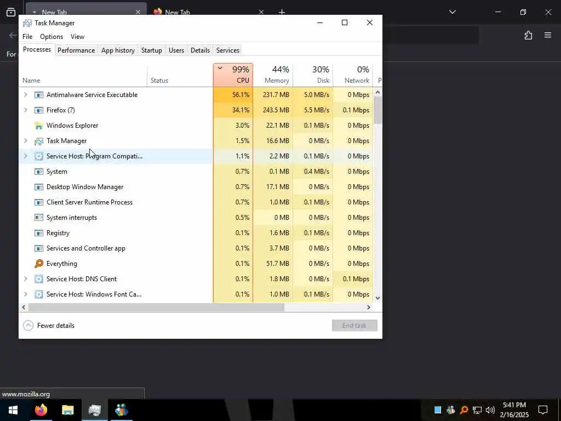Click the 51.7 MB memory value for Everything
Screen dimensions: 561x421
pos(278,264)
